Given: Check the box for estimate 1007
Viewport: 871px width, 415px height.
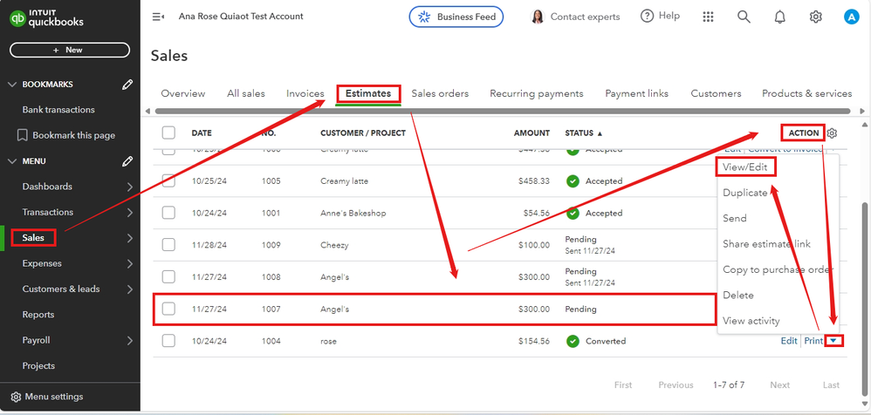Looking at the screenshot, I should (168, 309).
